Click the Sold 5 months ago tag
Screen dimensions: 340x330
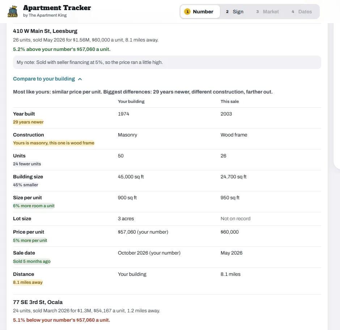click(32, 261)
